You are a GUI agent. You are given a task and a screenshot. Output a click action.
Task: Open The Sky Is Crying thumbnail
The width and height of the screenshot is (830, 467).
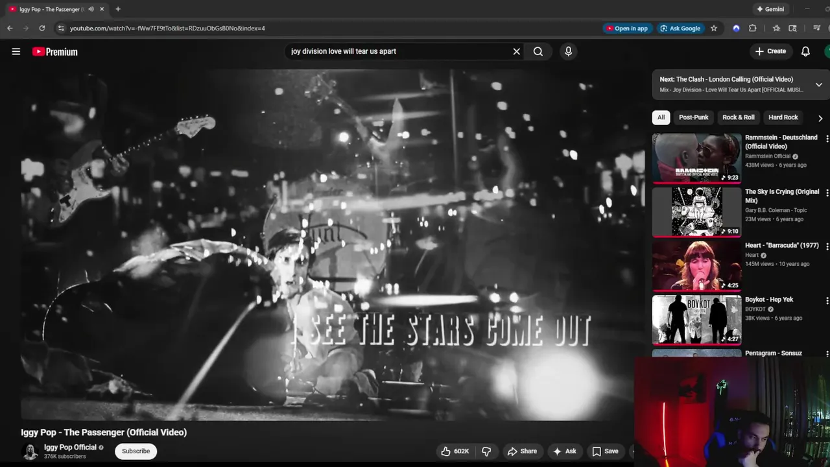coord(696,212)
